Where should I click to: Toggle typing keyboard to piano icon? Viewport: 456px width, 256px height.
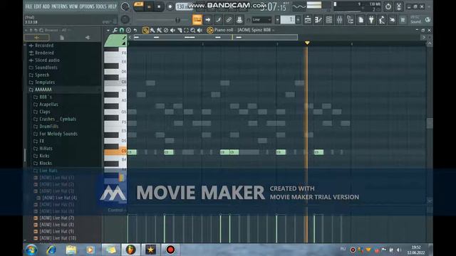(x=197, y=20)
